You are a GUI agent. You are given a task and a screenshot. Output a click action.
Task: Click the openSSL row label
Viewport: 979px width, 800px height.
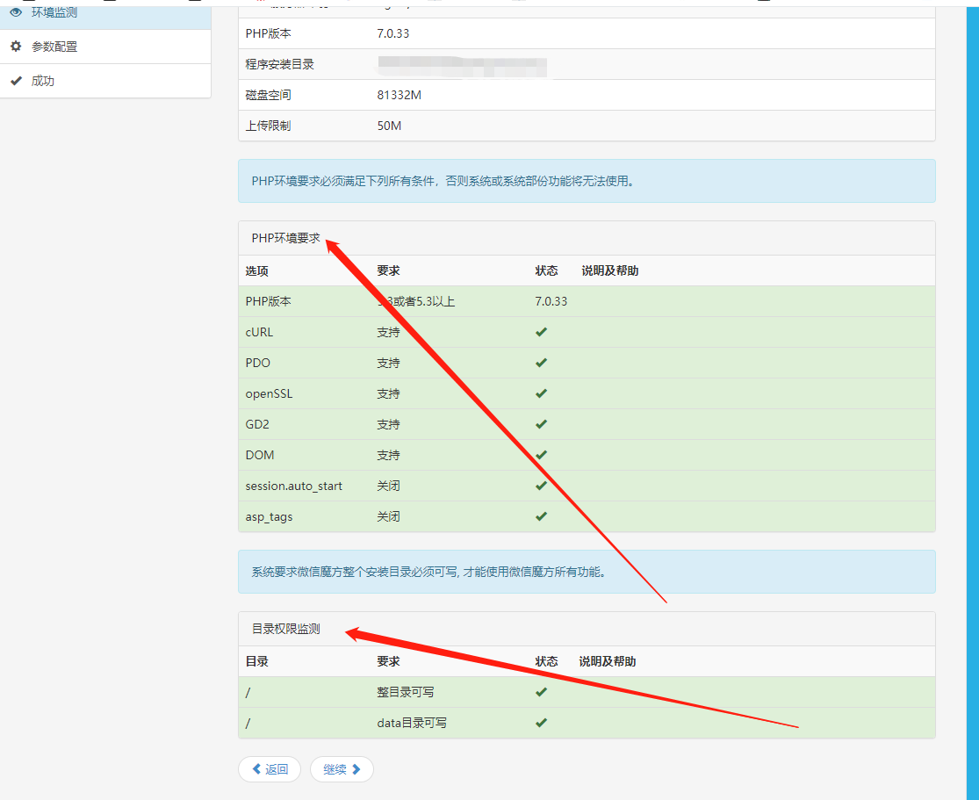click(x=269, y=393)
